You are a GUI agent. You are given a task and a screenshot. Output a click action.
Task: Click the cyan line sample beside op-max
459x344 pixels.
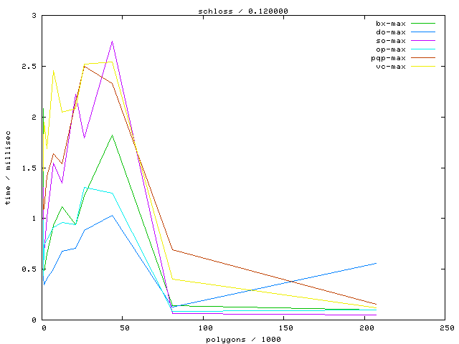pyautogui.click(x=423, y=49)
